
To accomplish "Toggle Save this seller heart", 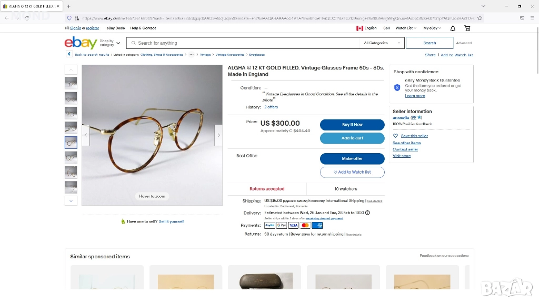I will pos(396,136).
